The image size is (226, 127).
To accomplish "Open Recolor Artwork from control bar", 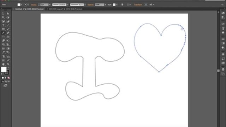I will 122,5.
